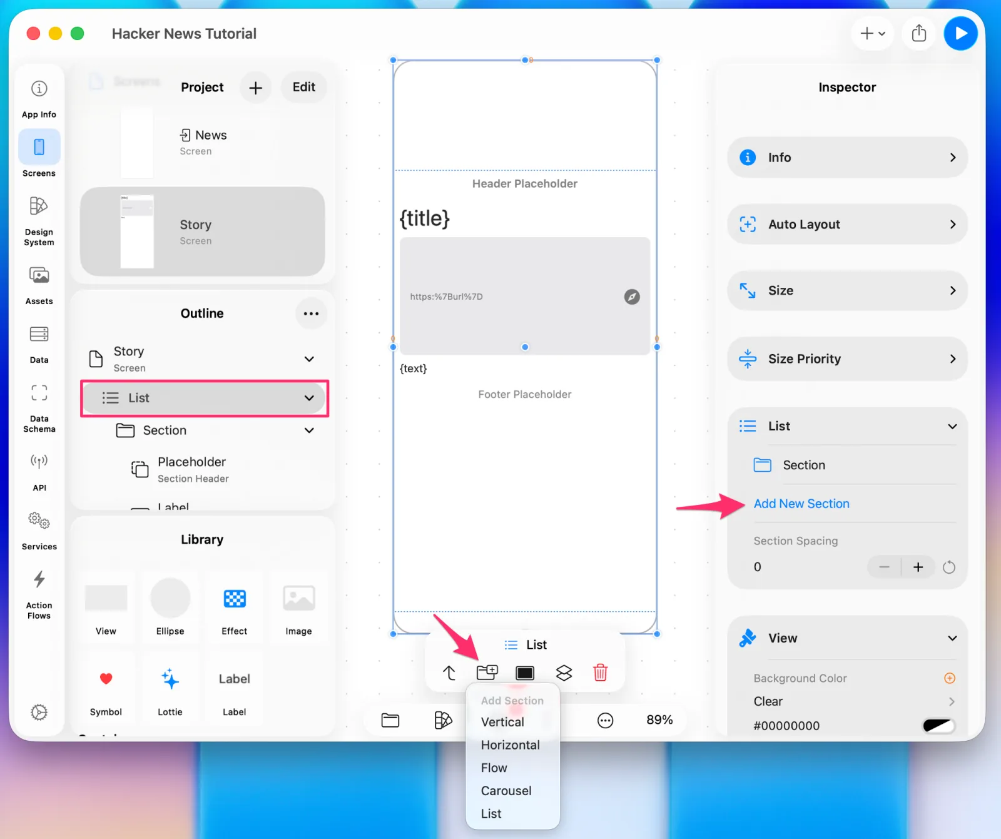Open the Data Schema sidebar section
Screen dimensions: 1001x839
(x=39, y=408)
